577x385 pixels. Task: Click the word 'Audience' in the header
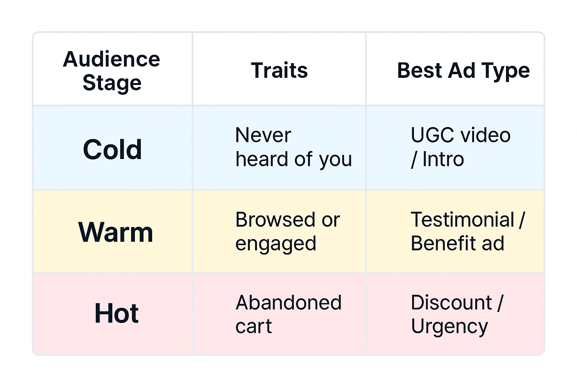click(x=112, y=59)
